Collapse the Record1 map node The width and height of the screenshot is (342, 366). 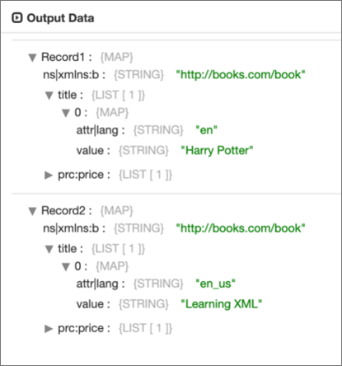coord(32,58)
